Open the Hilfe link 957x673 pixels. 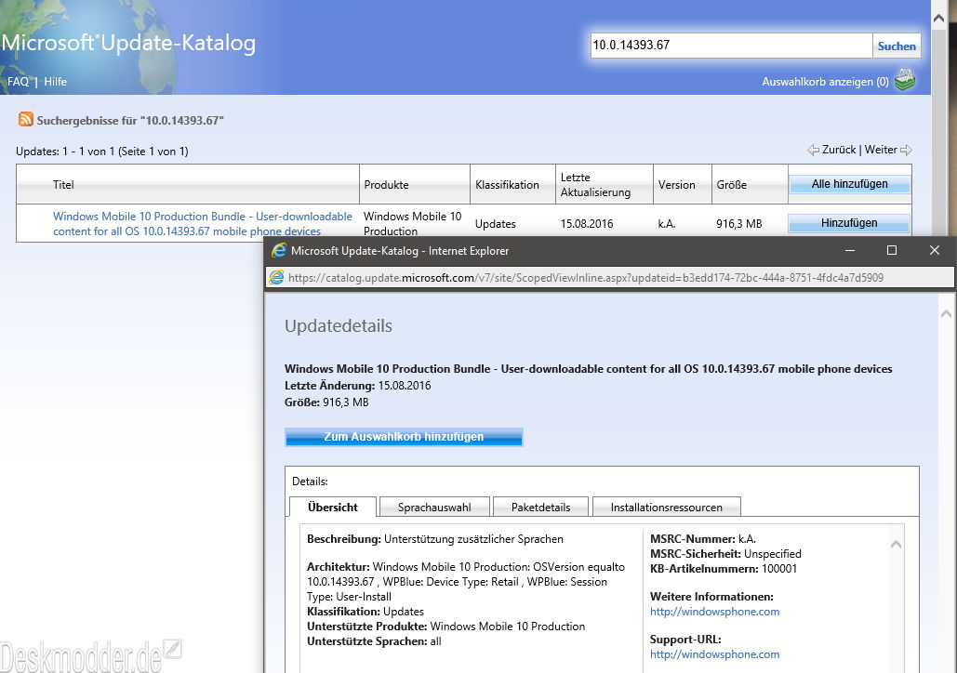pyautogui.click(x=55, y=81)
